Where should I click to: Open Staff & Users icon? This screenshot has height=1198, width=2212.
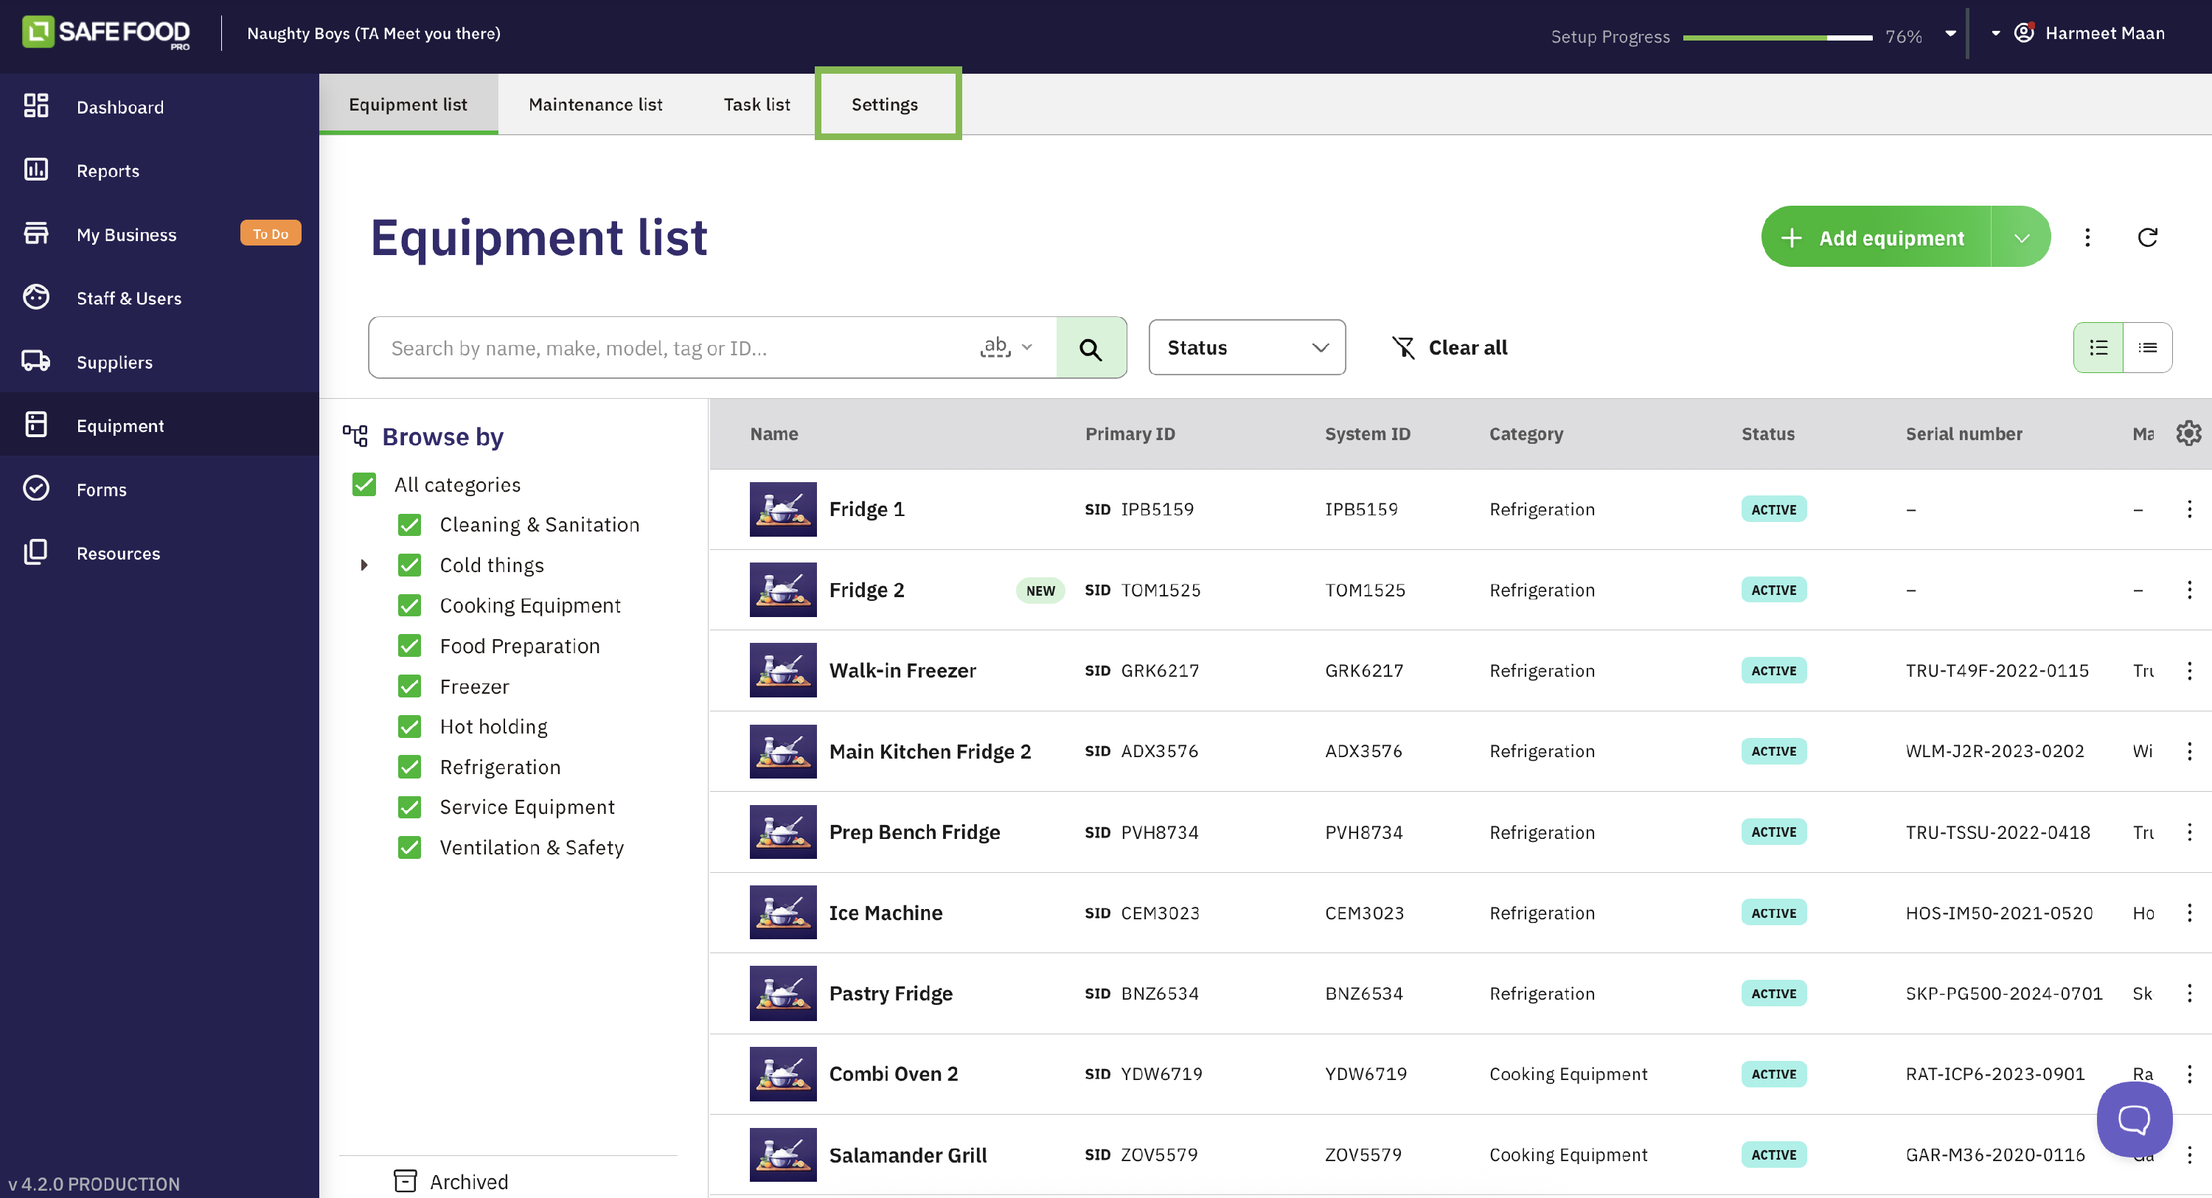tap(36, 297)
